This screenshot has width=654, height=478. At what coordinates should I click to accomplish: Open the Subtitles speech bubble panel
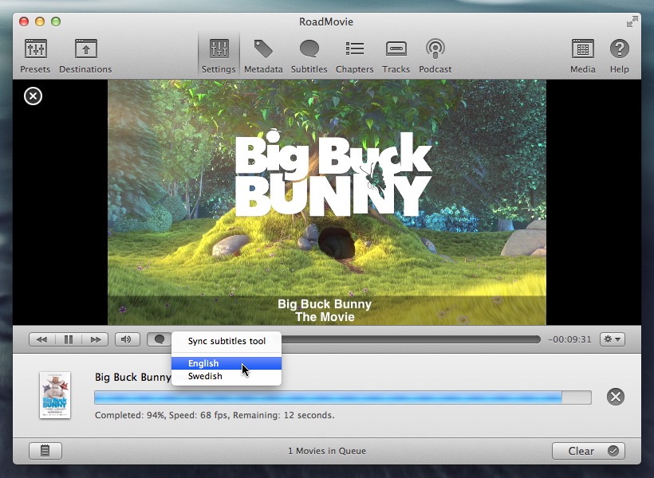309,56
